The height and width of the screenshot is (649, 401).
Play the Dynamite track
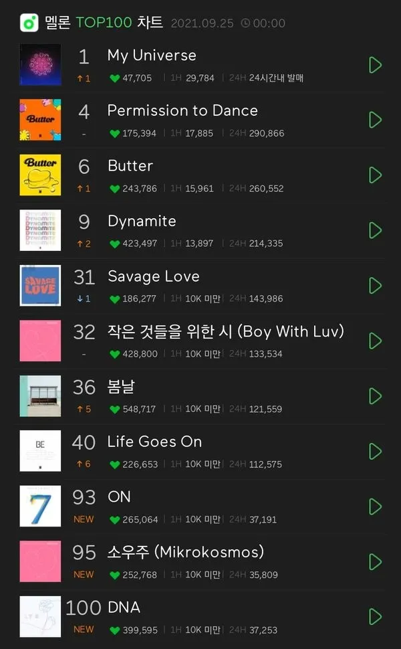point(375,231)
